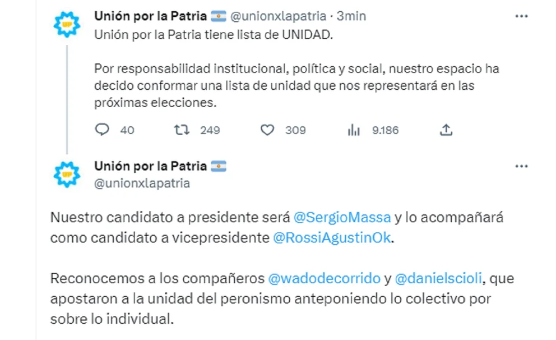Retweet the first tweet
The height and width of the screenshot is (340, 556).
coord(182,130)
